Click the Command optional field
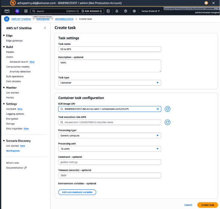 pyautogui.click(x=110, y=162)
